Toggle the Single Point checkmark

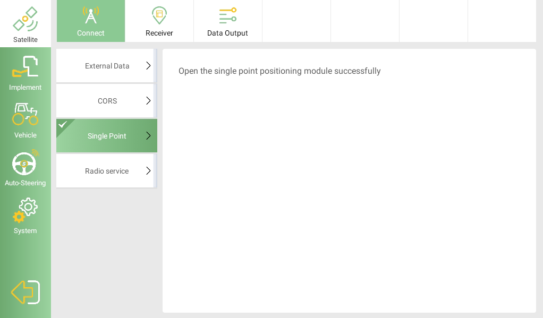63,125
